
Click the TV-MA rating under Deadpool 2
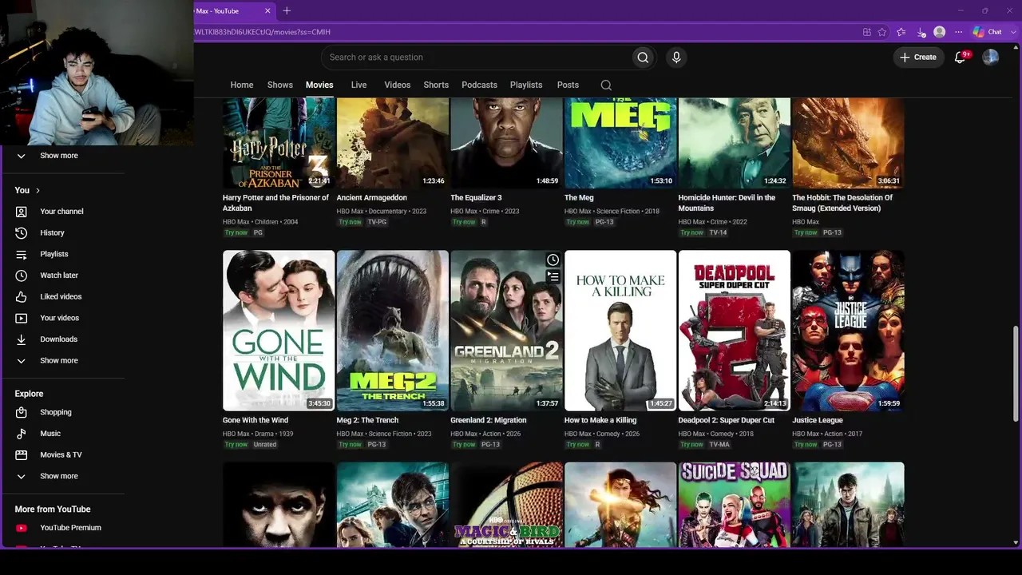719,445
